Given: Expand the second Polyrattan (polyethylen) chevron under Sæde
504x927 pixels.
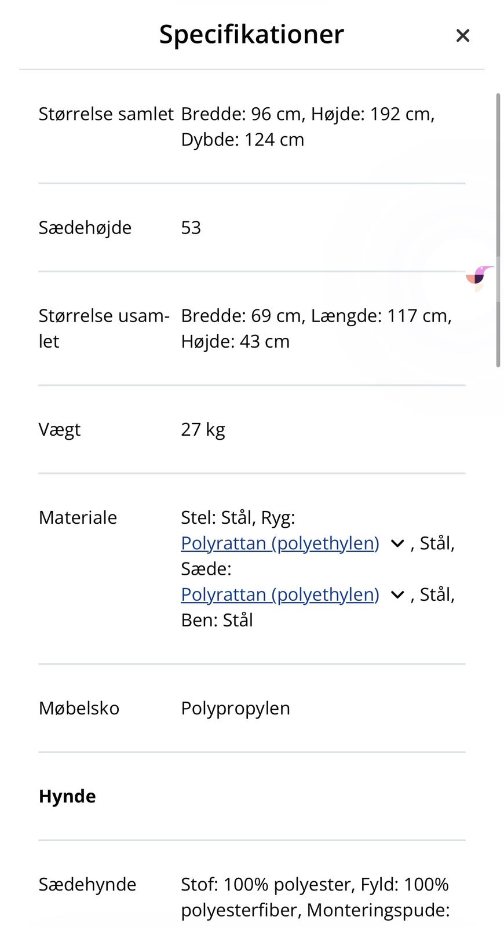Looking at the screenshot, I should click(397, 594).
